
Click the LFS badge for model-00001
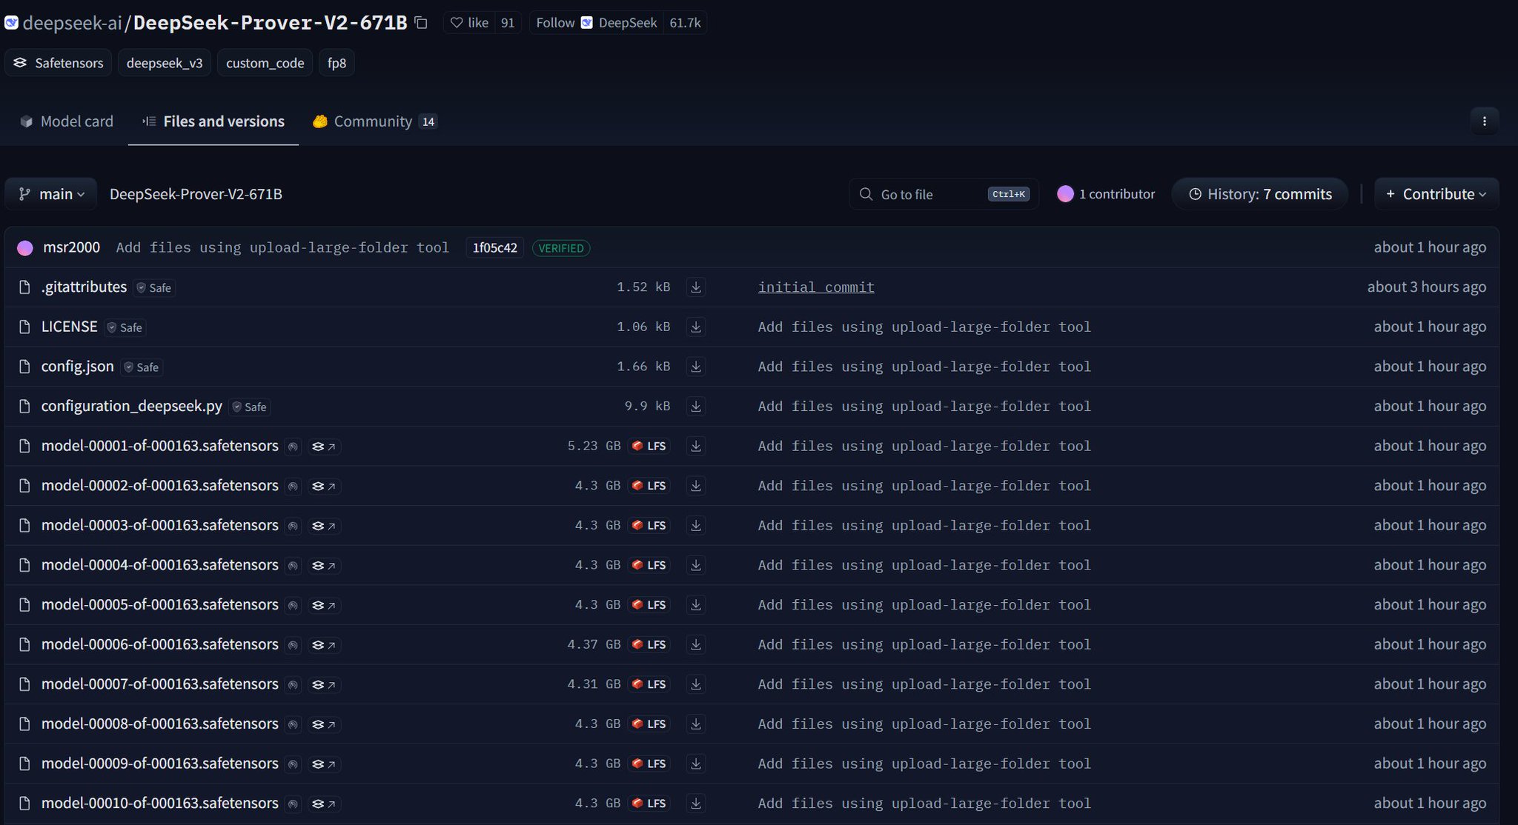(649, 446)
